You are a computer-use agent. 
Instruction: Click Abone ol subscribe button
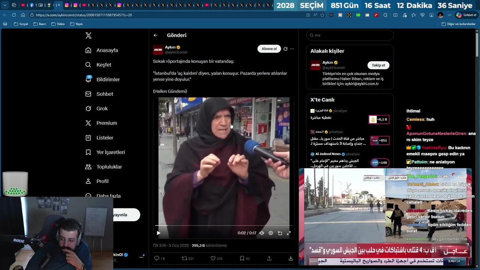pos(269,49)
